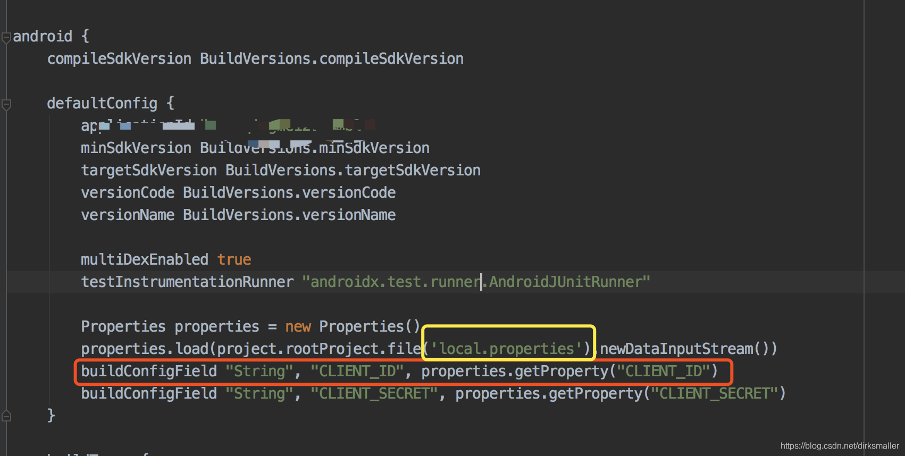Click the compileSdkVersion line text
Viewport: 905px width, 456px height.
pos(255,58)
